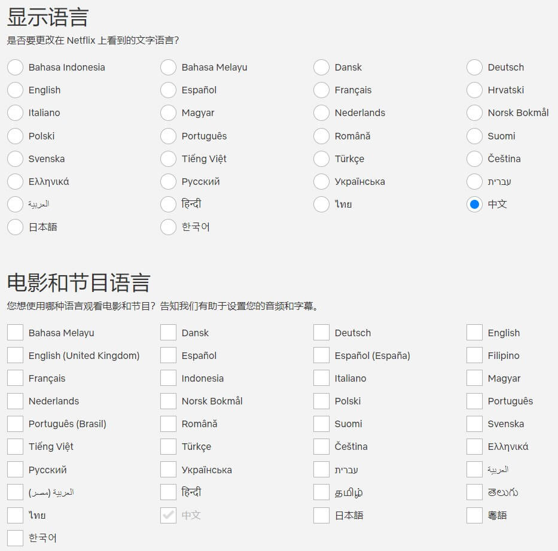Enable 한국어 in show languages
The image size is (558, 551).
pos(16,538)
